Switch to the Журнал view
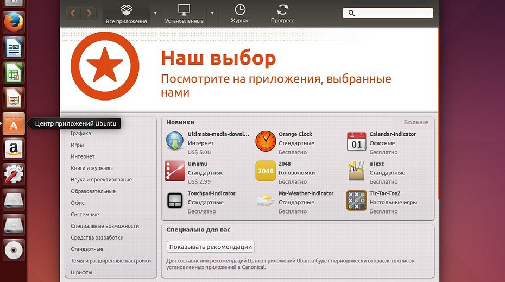This screenshot has height=282, width=505. tap(239, 14)
